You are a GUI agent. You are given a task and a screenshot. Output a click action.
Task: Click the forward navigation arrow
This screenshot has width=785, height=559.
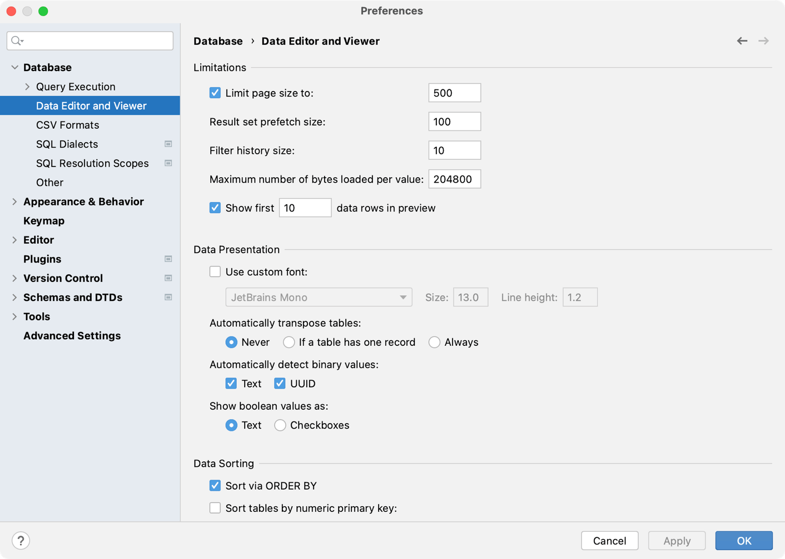[x=763, y=41]
